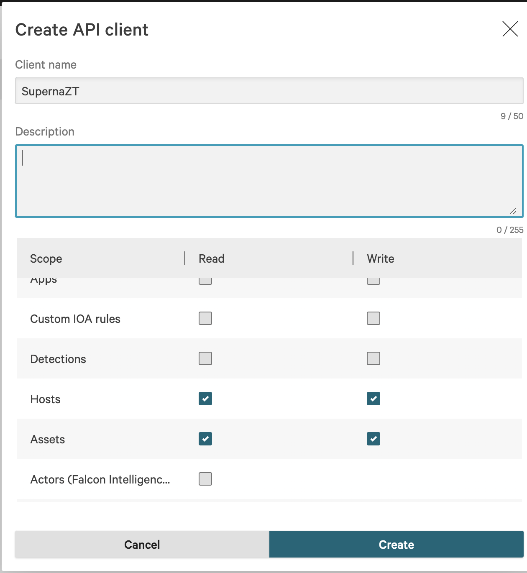The height and width of the screenshot is (573, 527).
Task: Uncheck Write permission for Hosts
Action: [373, 399]
